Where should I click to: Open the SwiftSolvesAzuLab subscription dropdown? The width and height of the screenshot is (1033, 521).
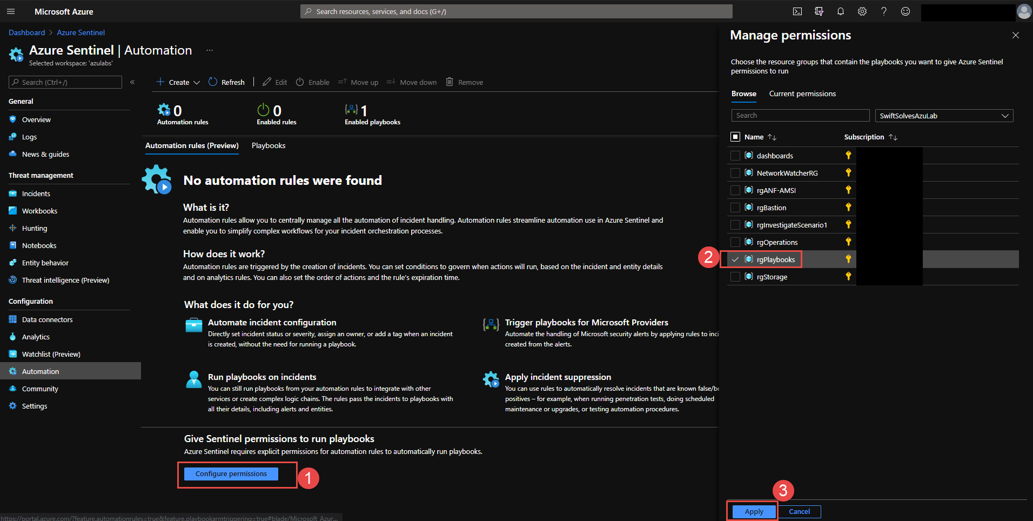(944, 116)
